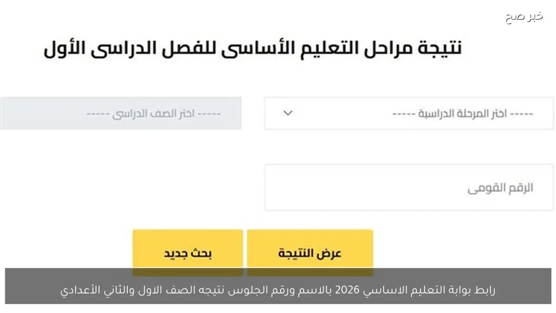Click the empty area of the ID field

(347, 187)
